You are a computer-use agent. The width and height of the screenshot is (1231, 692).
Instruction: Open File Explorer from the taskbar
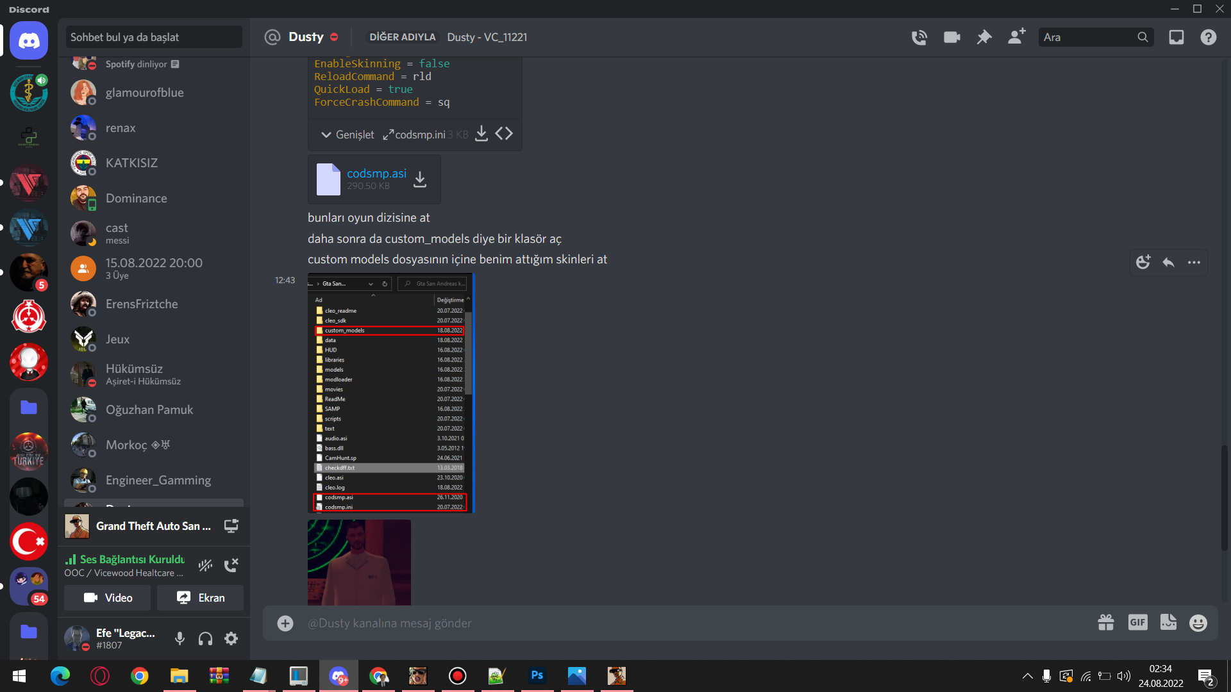179,676
